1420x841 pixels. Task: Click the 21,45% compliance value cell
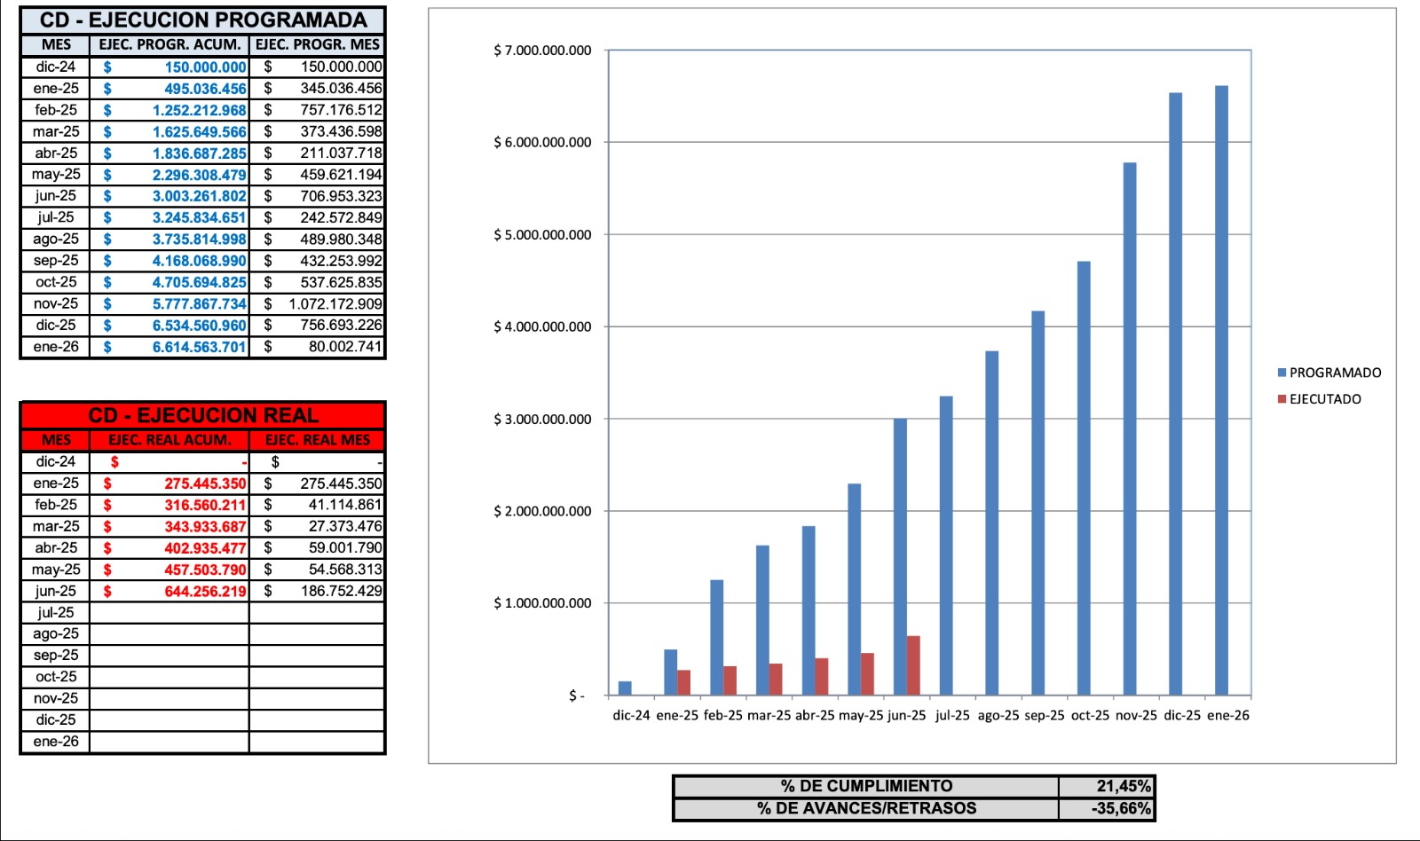coord(1106,786)
